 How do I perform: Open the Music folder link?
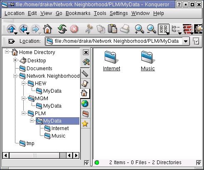coord(148,69)
